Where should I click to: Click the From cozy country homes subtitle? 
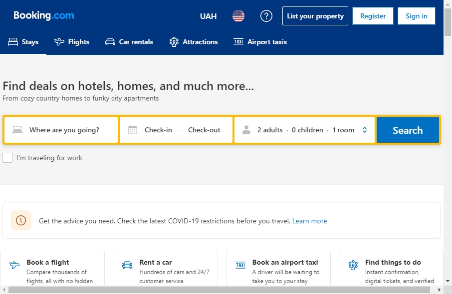point(81,98)
